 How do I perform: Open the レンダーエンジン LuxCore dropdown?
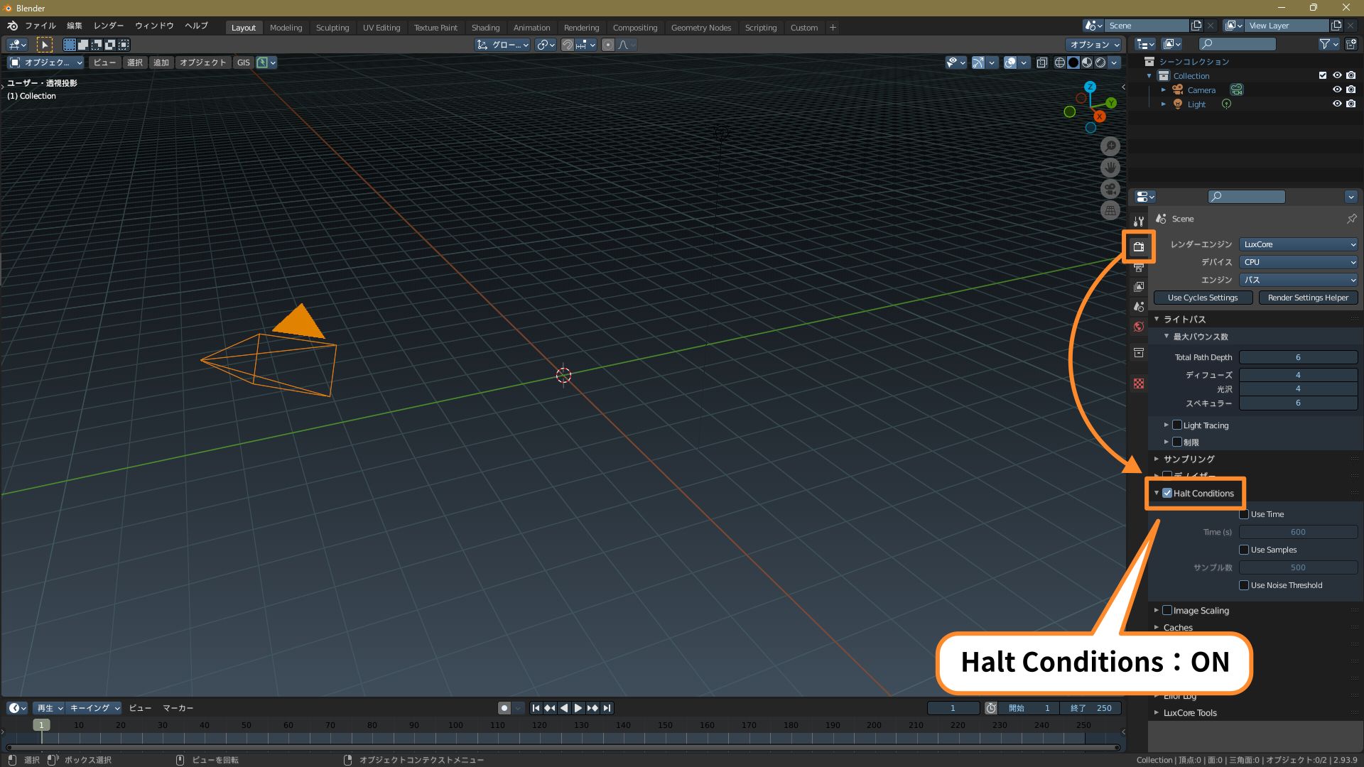tap(1299, 244)
